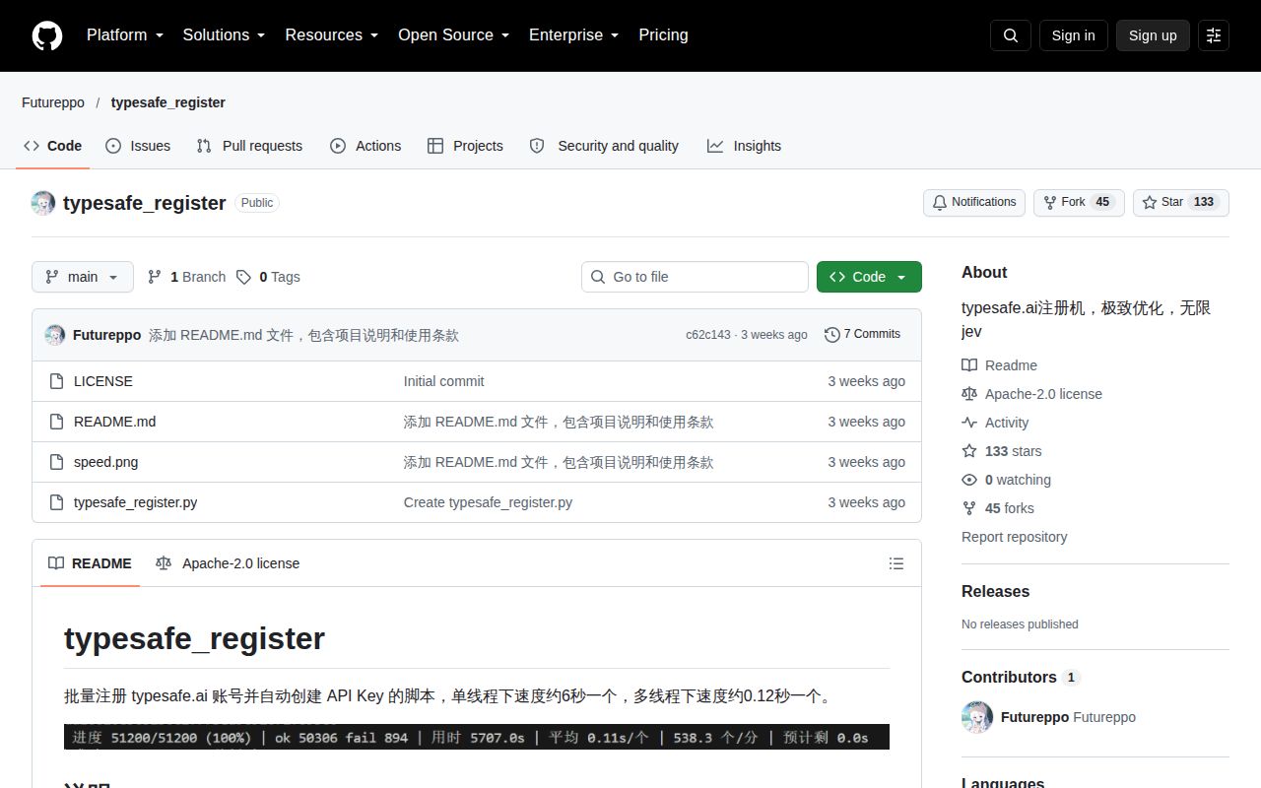Open the typesafe_register.py file

coord(136,502)
